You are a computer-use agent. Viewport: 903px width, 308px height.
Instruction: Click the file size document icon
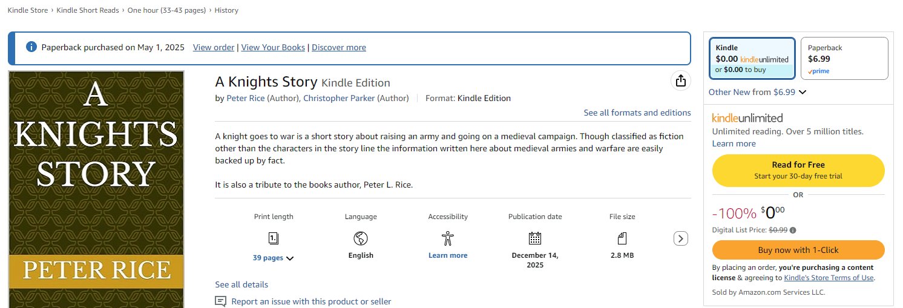pyautogui.click(x=622, y=238)
